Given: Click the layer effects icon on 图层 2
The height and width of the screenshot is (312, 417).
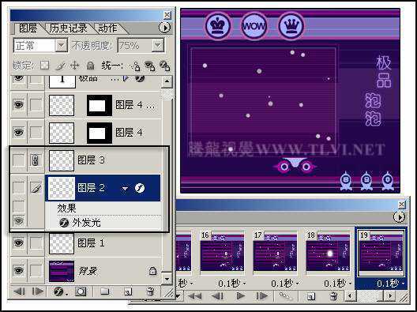Looking at the screenshot, I should tap(140, 188).
